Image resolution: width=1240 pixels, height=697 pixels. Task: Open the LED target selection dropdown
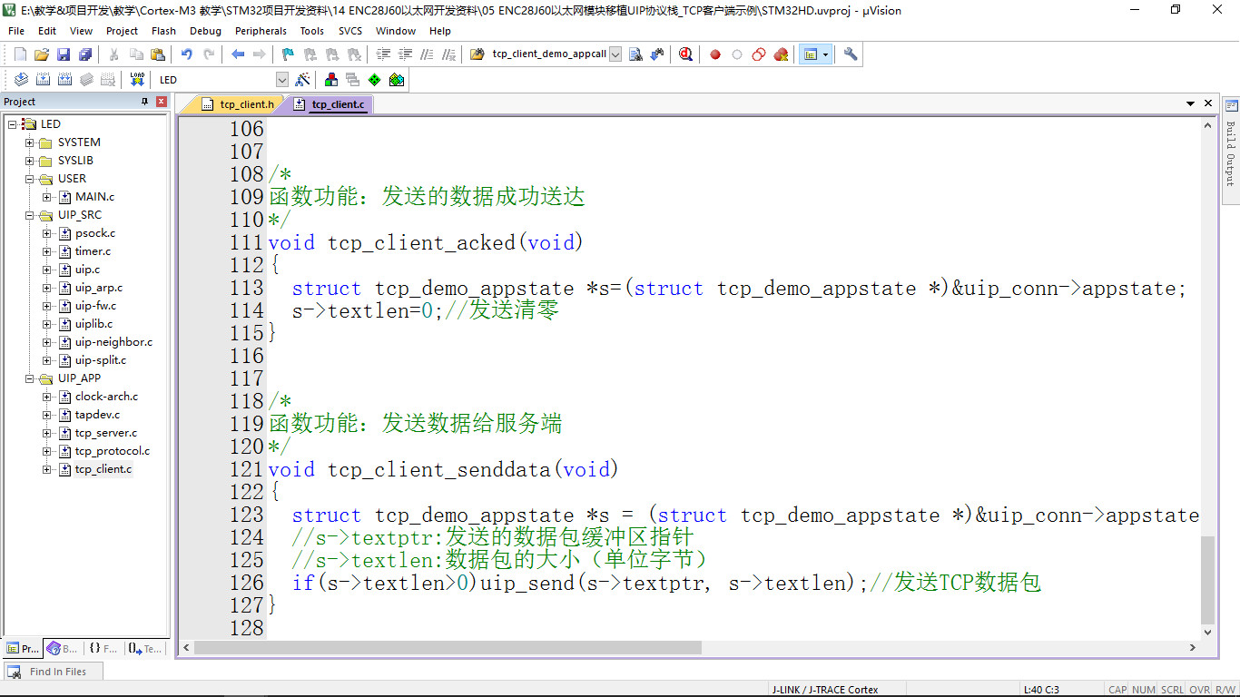(281, 80)
